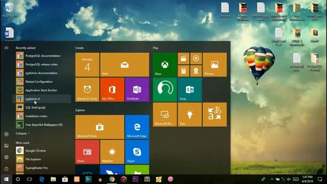327x184 pixels.
Task: Click the red record icon on taskbar
Action: (x=124, y=179)
